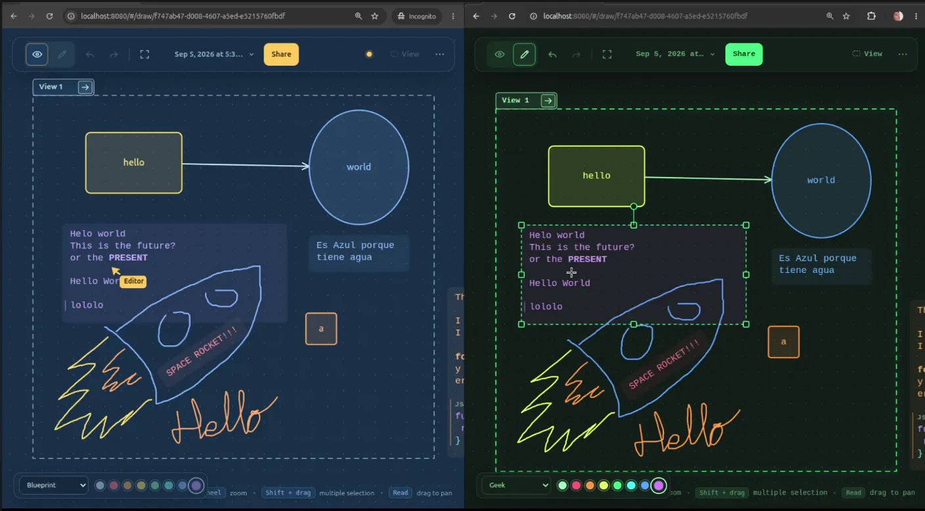The image size is (925, 511).
Task: Click the green Share button in right window
Action: (744, 55)
